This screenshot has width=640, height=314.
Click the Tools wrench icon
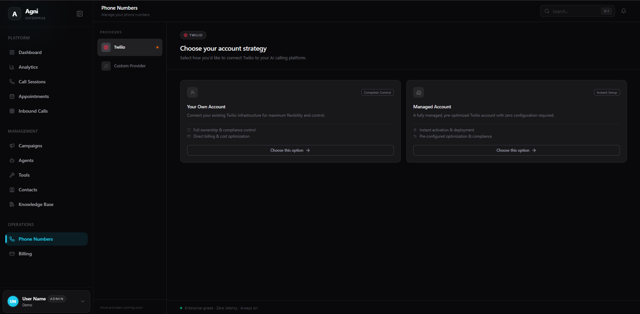pyautogui.click(x=12, y=175)
